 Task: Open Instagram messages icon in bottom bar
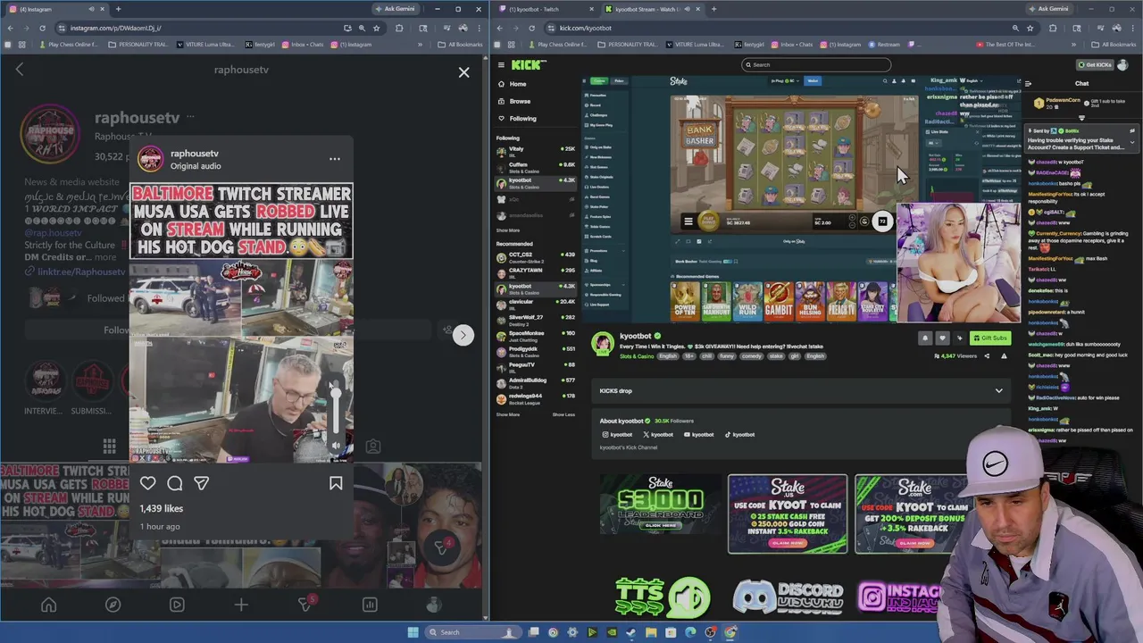coord(305,605)
